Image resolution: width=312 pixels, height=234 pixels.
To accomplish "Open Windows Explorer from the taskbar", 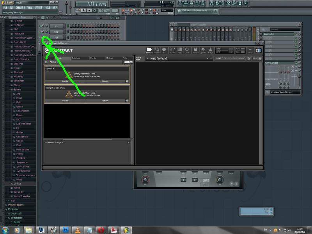I will [x=28, y=230].
